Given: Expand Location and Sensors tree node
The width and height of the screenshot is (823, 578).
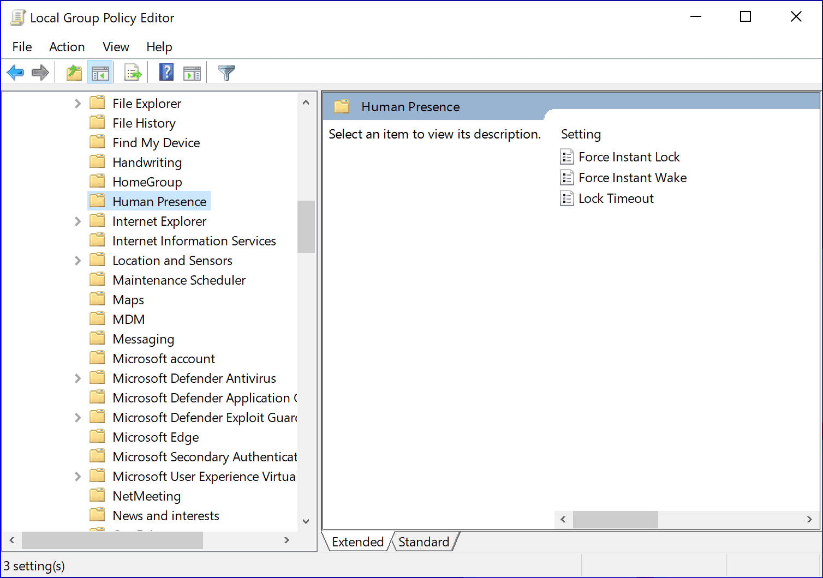Looking at the screenshot, I should tap(77, 261).
